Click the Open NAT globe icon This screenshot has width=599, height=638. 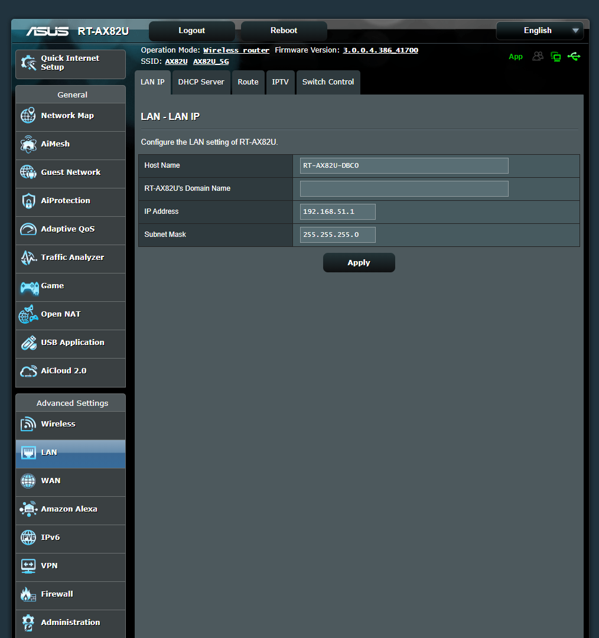click(28, 314)
